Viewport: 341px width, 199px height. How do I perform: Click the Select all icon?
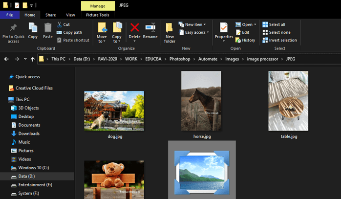[x=265, y=24]
